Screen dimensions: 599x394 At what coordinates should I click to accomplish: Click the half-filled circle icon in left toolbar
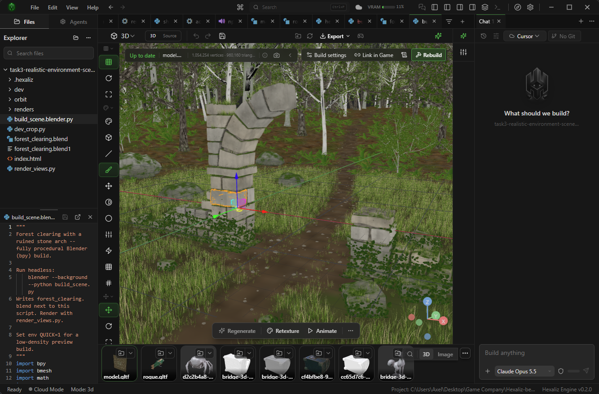pos(109,202)
